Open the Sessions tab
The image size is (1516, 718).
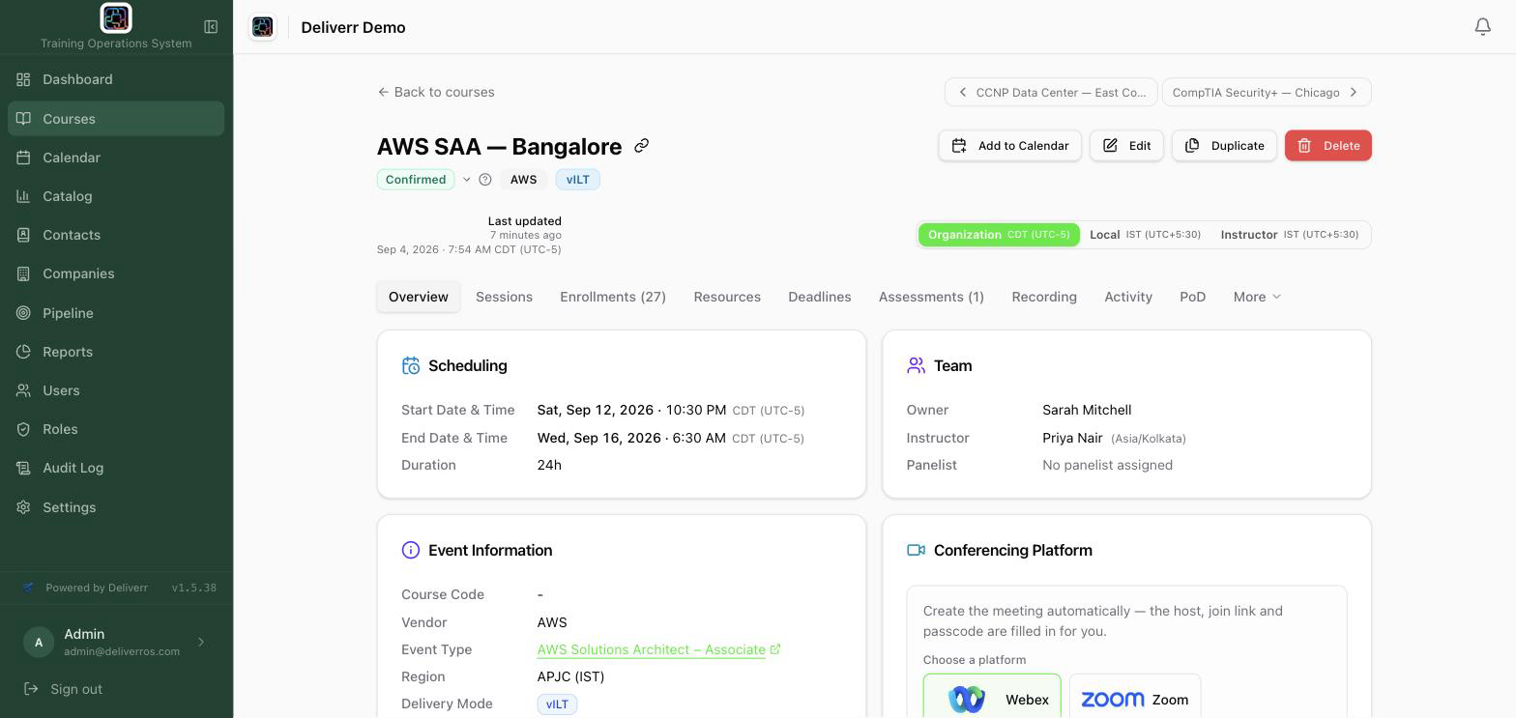504,297
